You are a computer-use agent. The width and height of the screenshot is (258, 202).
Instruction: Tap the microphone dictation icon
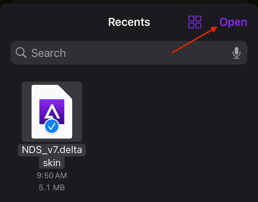pos(236,53)
